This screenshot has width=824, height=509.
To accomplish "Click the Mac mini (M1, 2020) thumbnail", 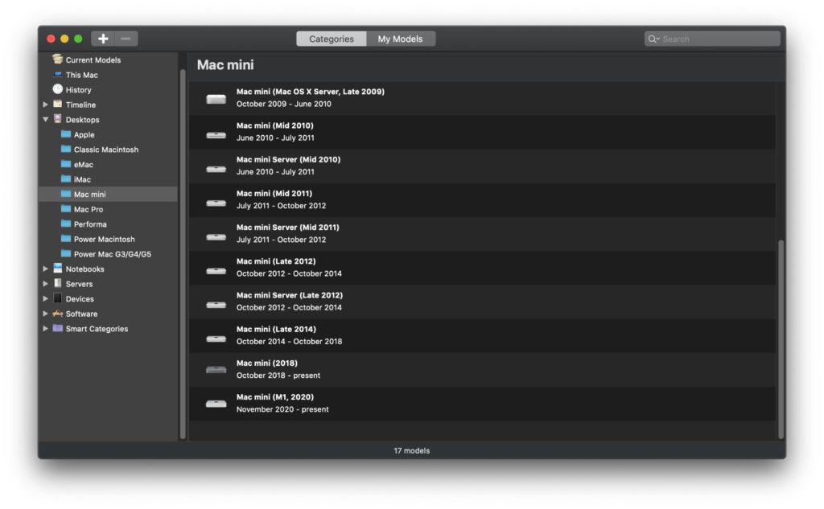I will click(x=216, y=404).
